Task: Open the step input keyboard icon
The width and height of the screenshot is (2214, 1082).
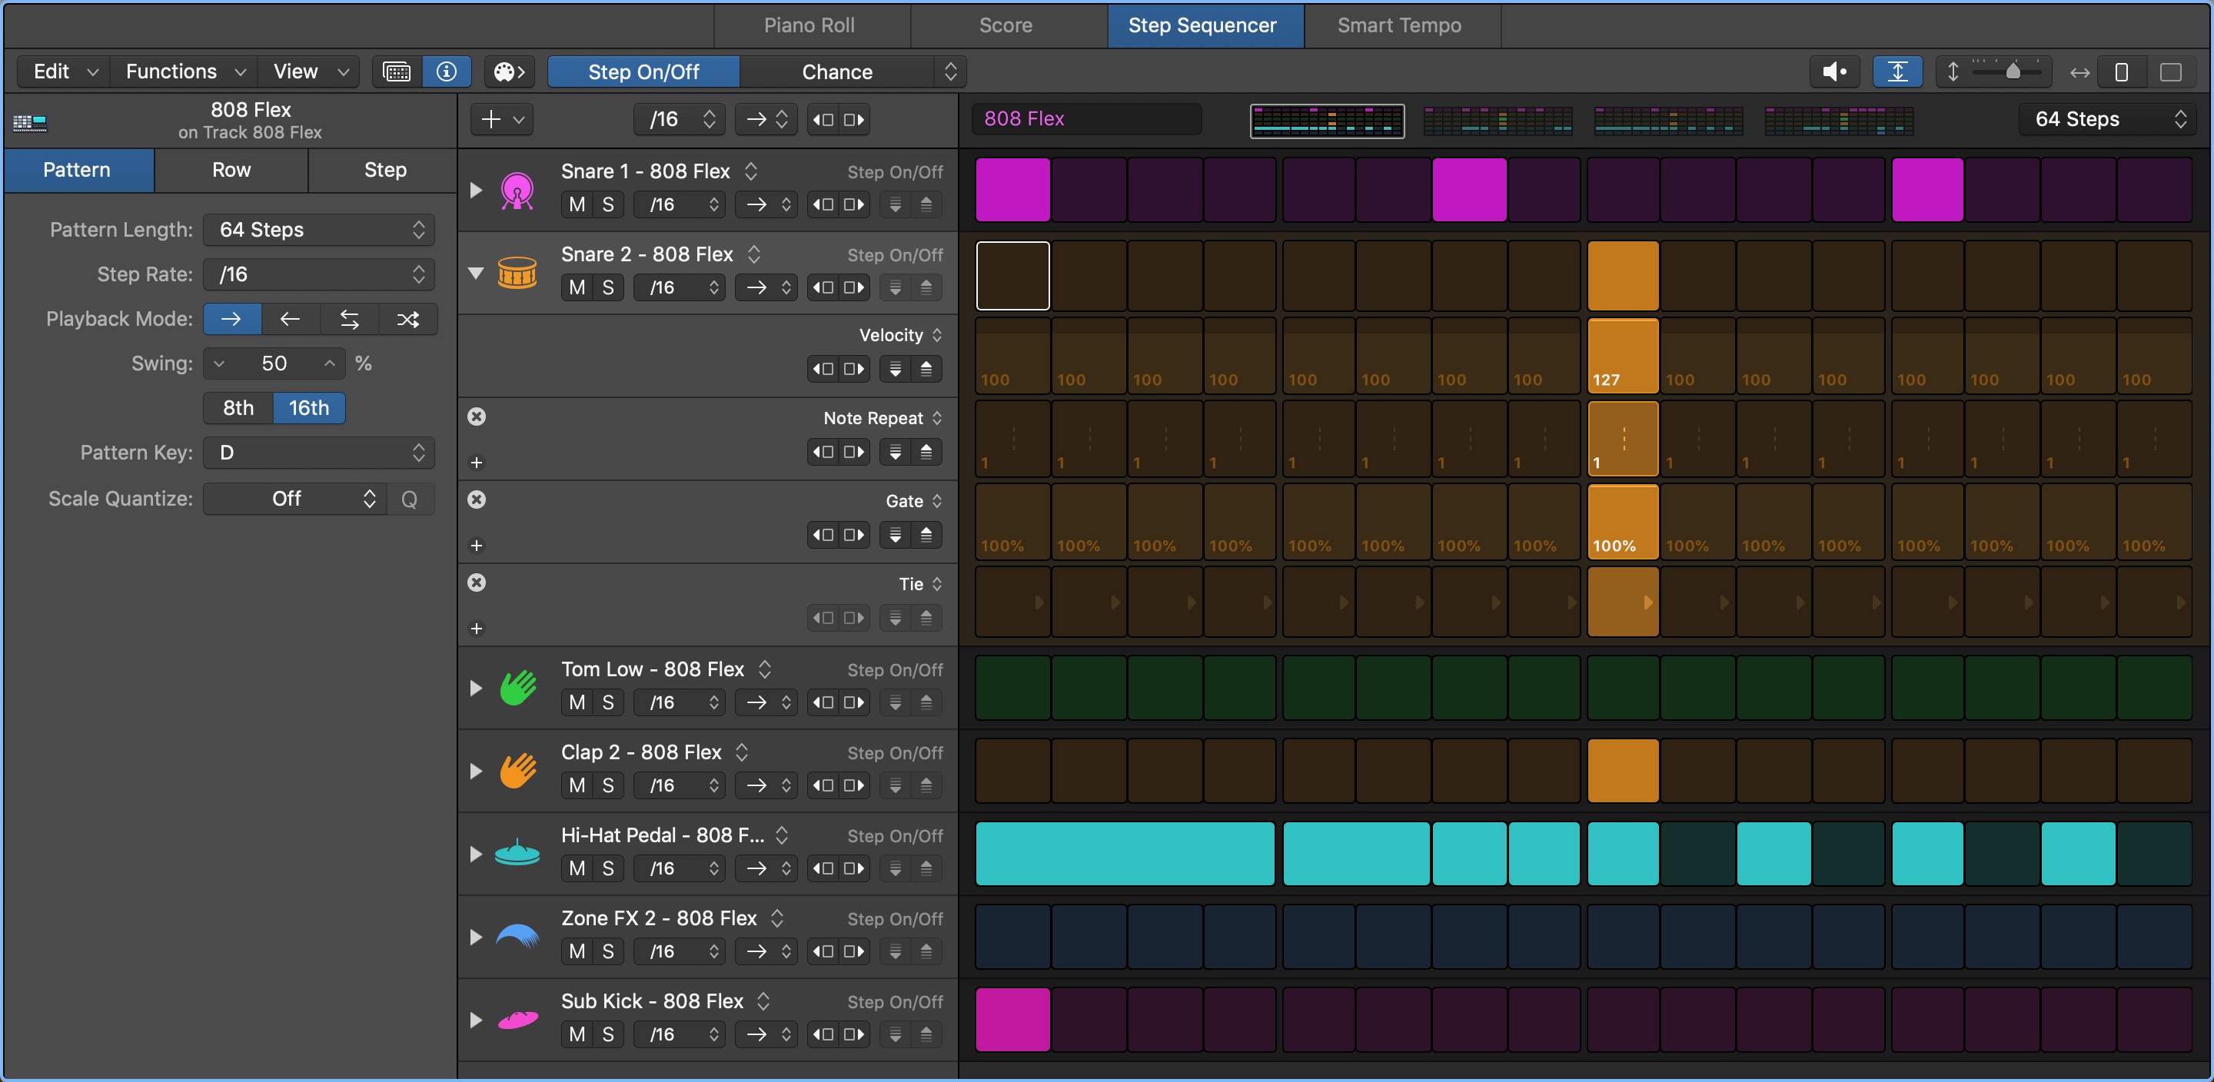Action: click(396, 71)
